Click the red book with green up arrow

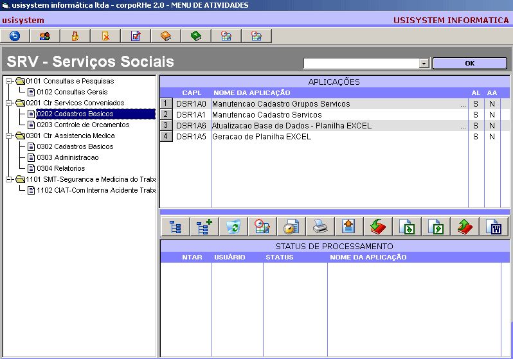465,226
